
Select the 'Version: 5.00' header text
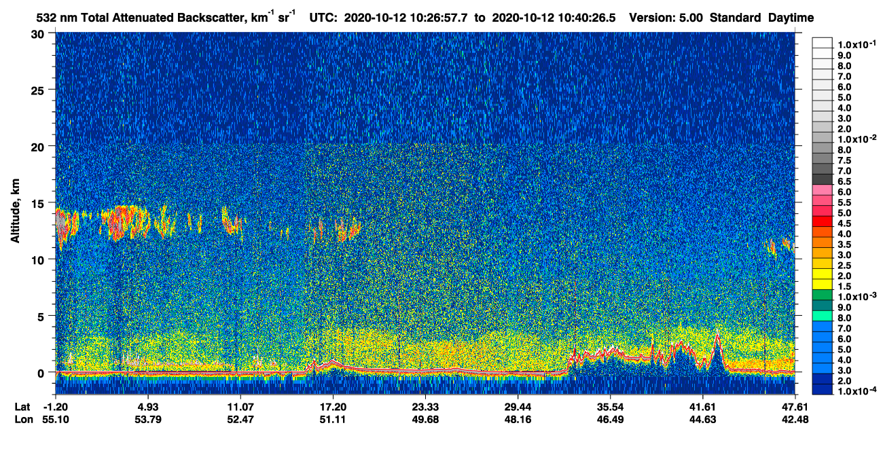666,18
